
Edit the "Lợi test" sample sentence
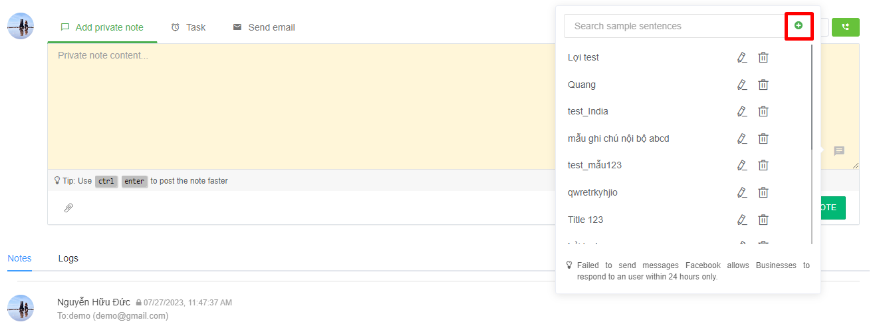click(742, 58)
